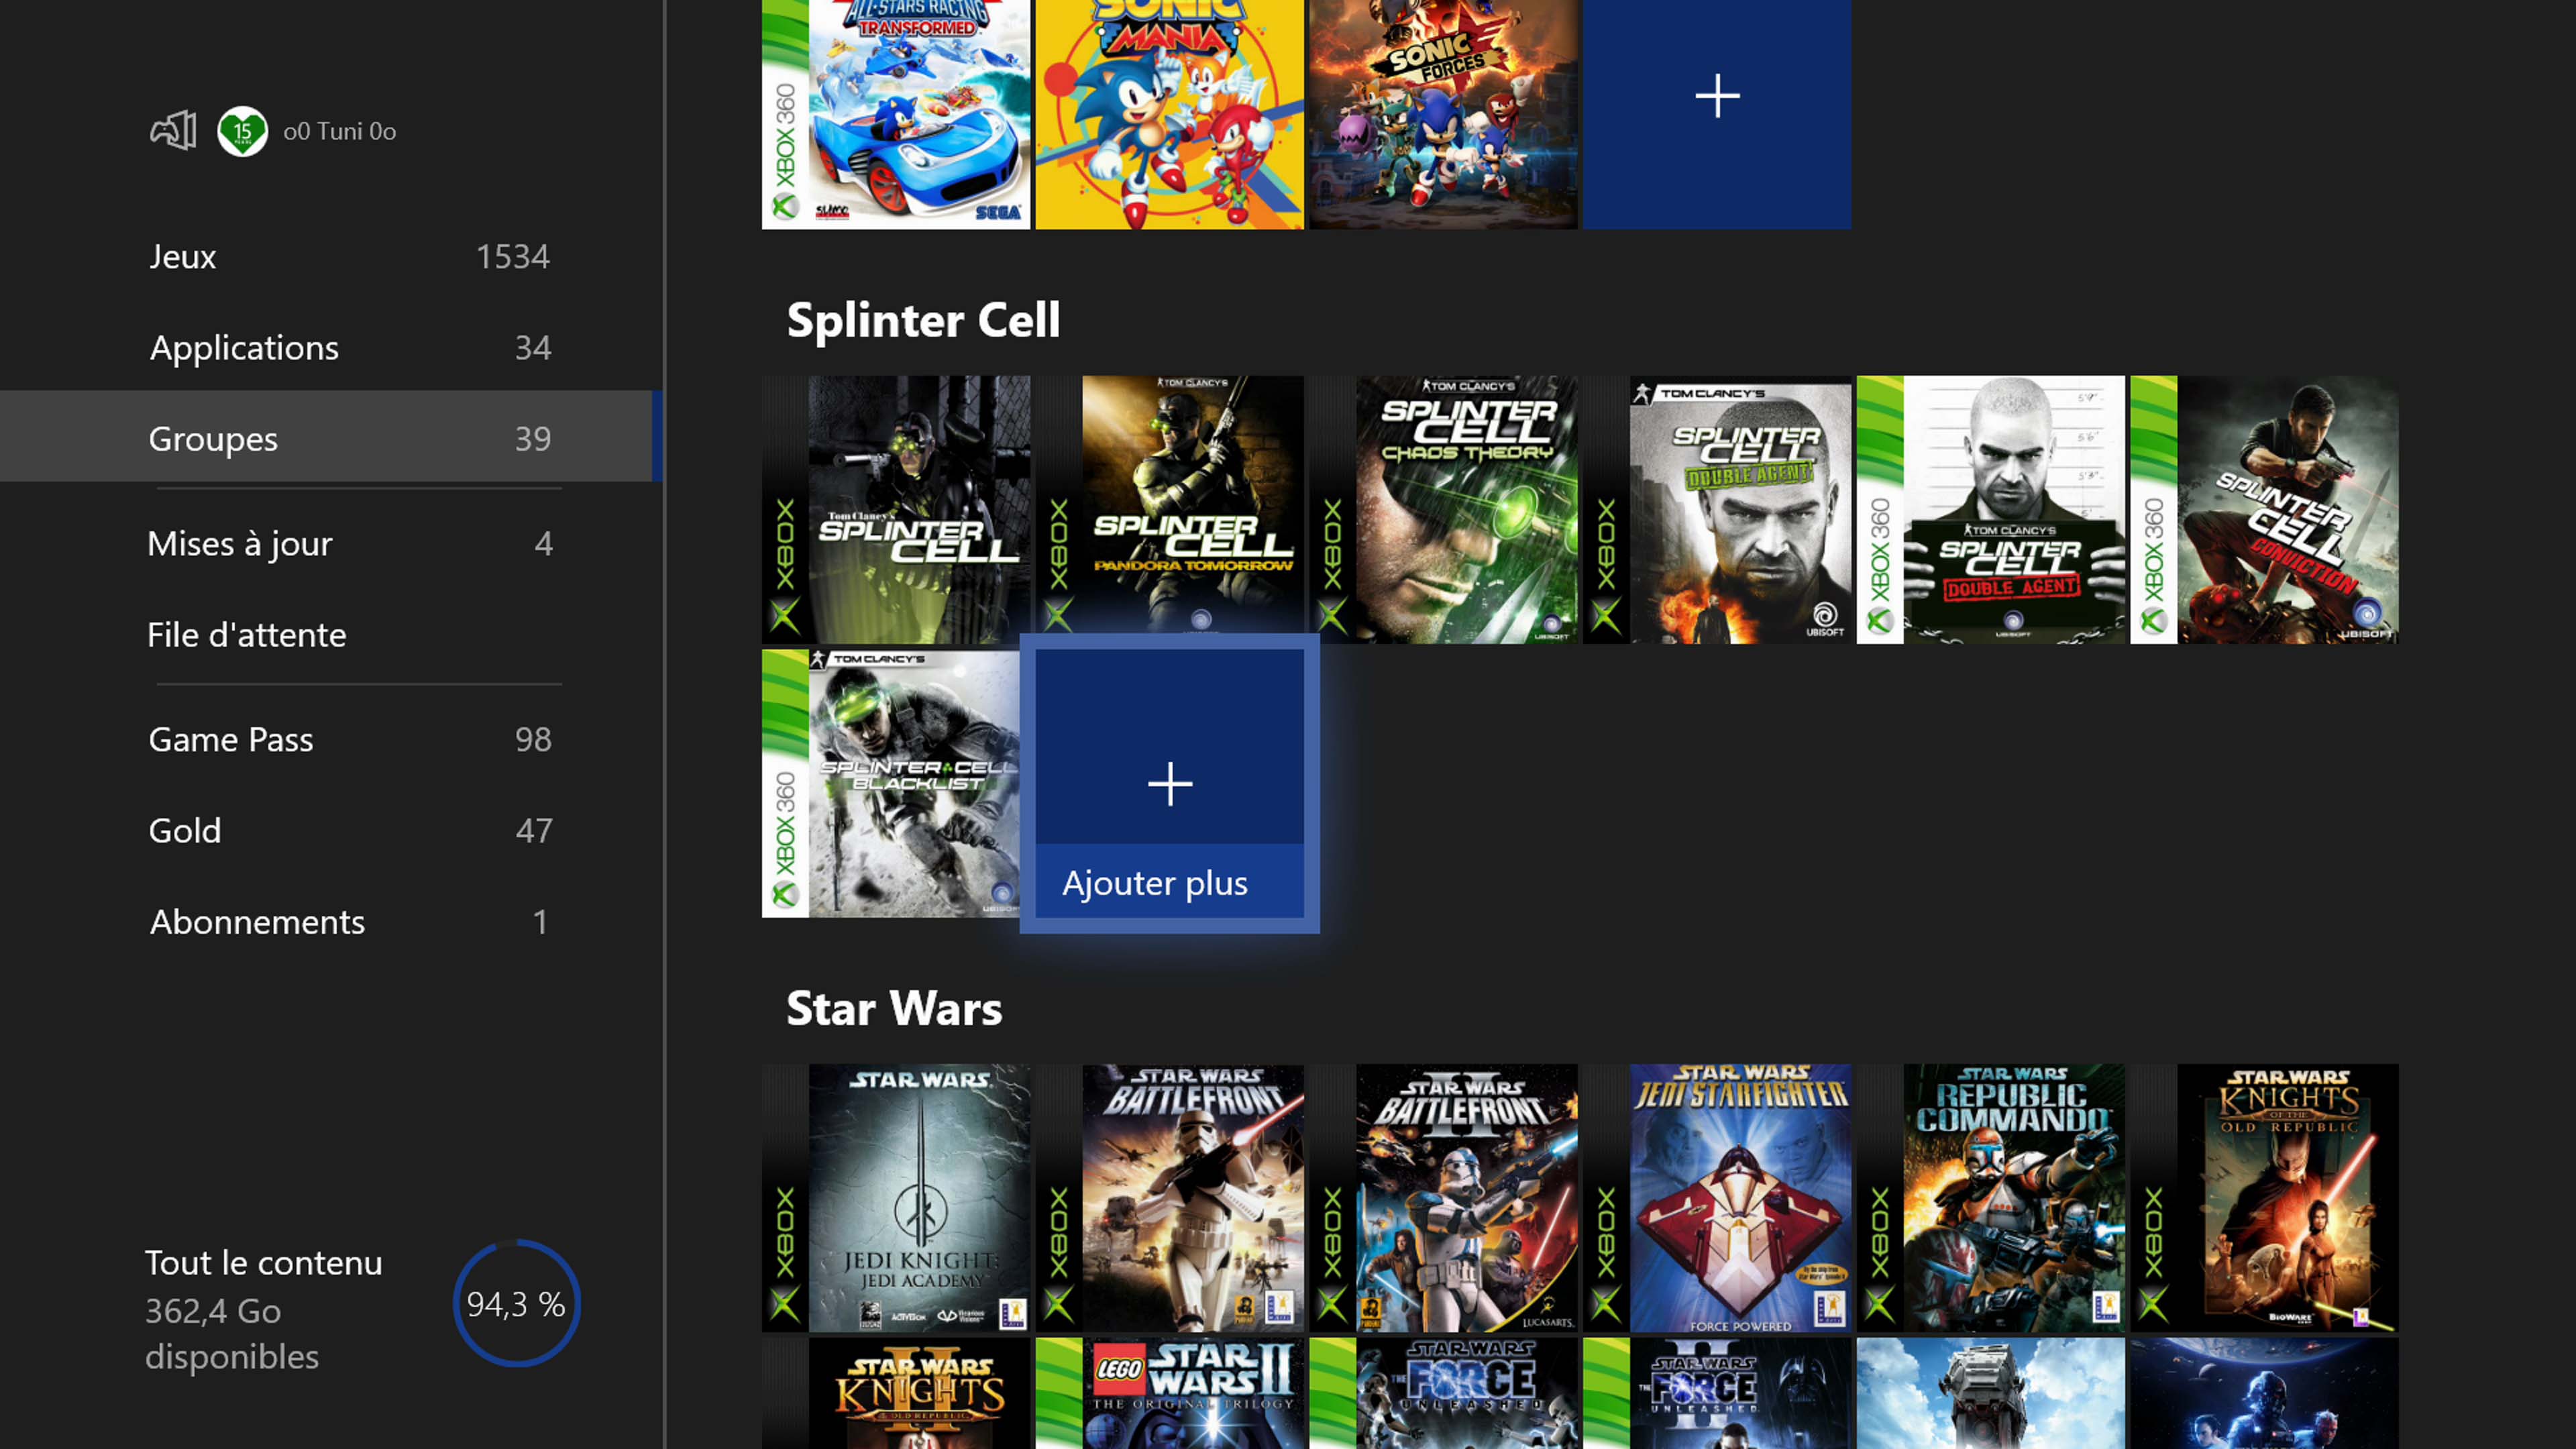
Task: Click the Gold count 47
Action: tap(534, 830)
